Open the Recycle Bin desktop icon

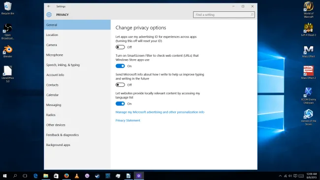pyautogui.click(x=8, y=8)
